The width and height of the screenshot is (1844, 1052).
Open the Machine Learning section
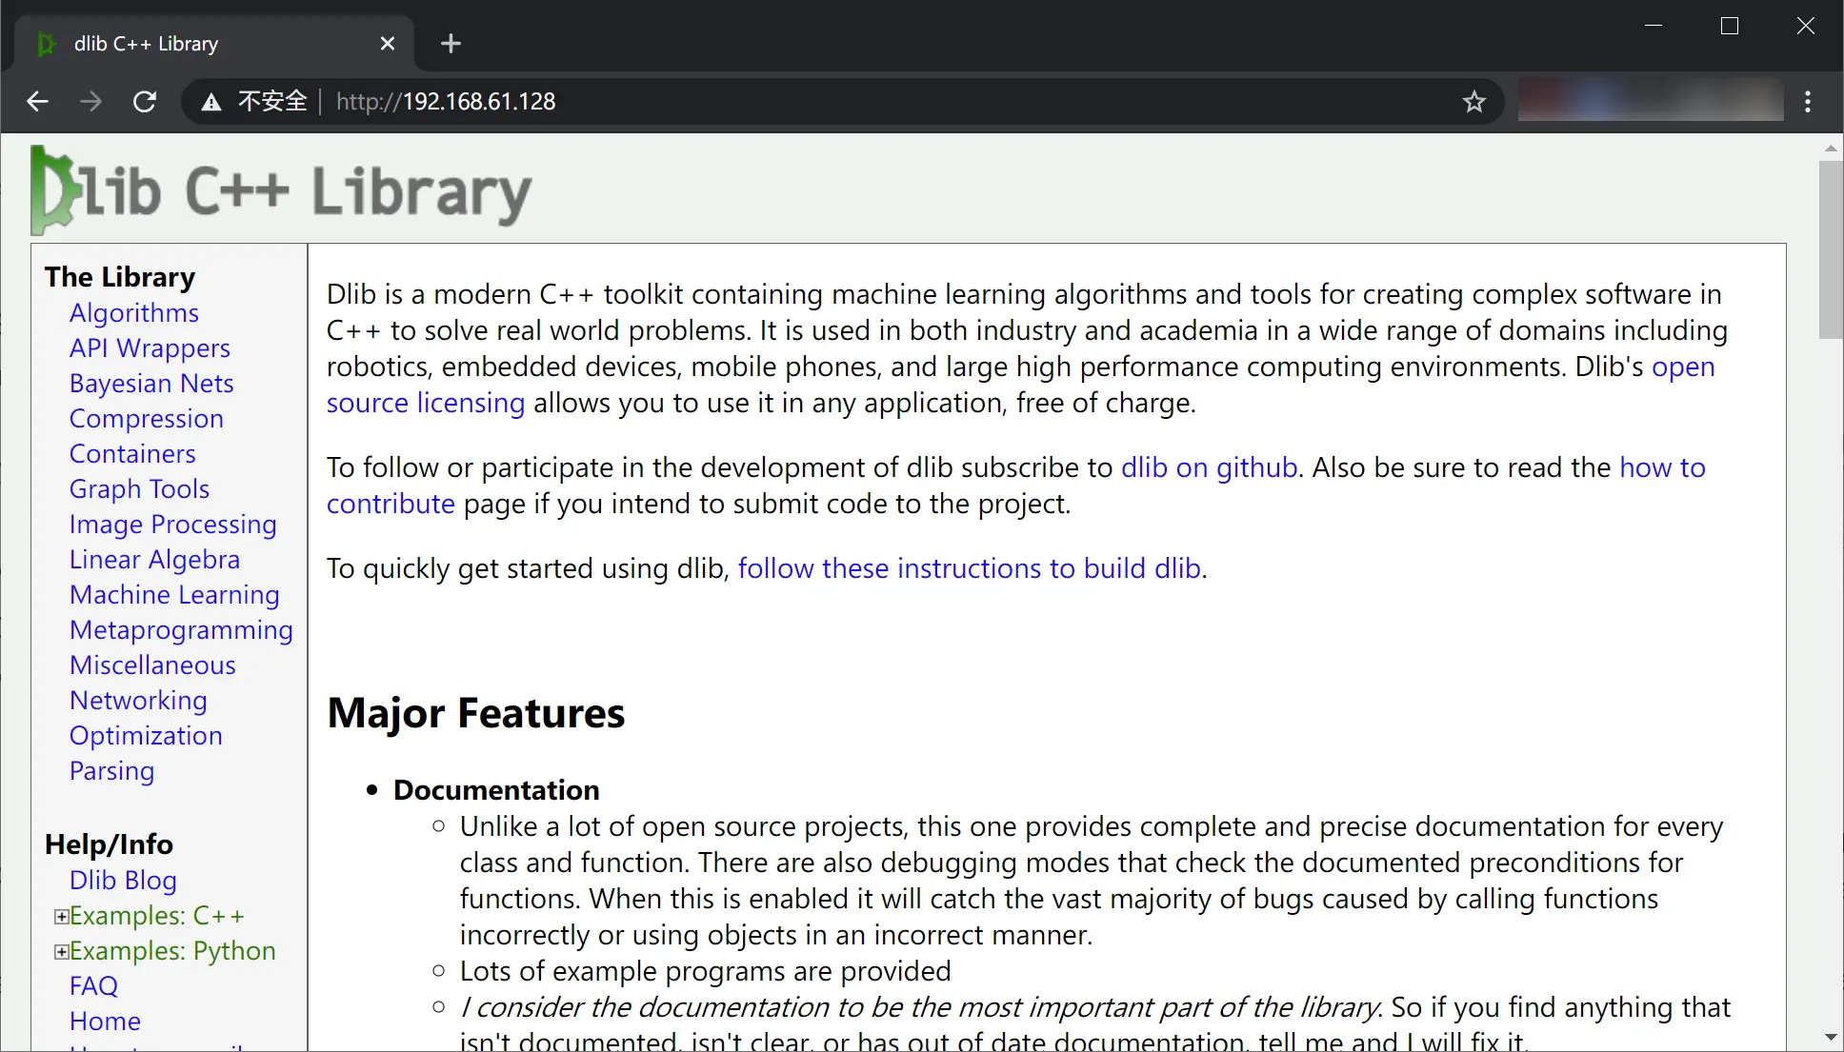tap(174, 594)
